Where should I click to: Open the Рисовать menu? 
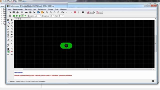[28, 9]
